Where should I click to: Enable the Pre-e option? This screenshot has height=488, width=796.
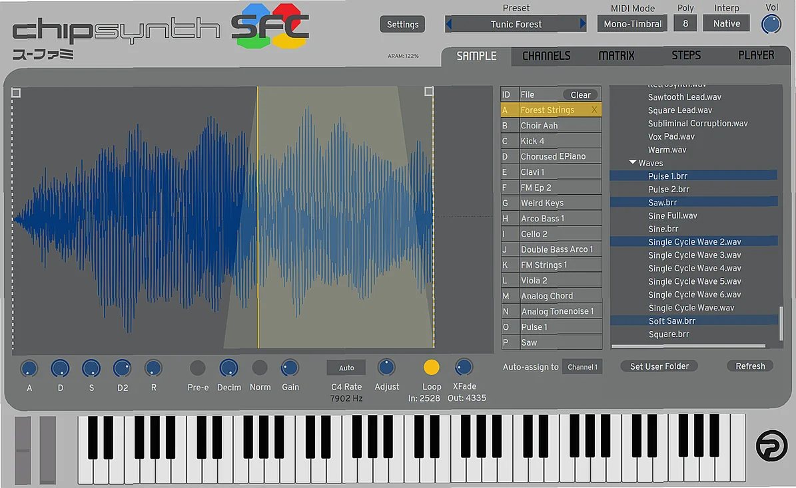coord(197,366)
